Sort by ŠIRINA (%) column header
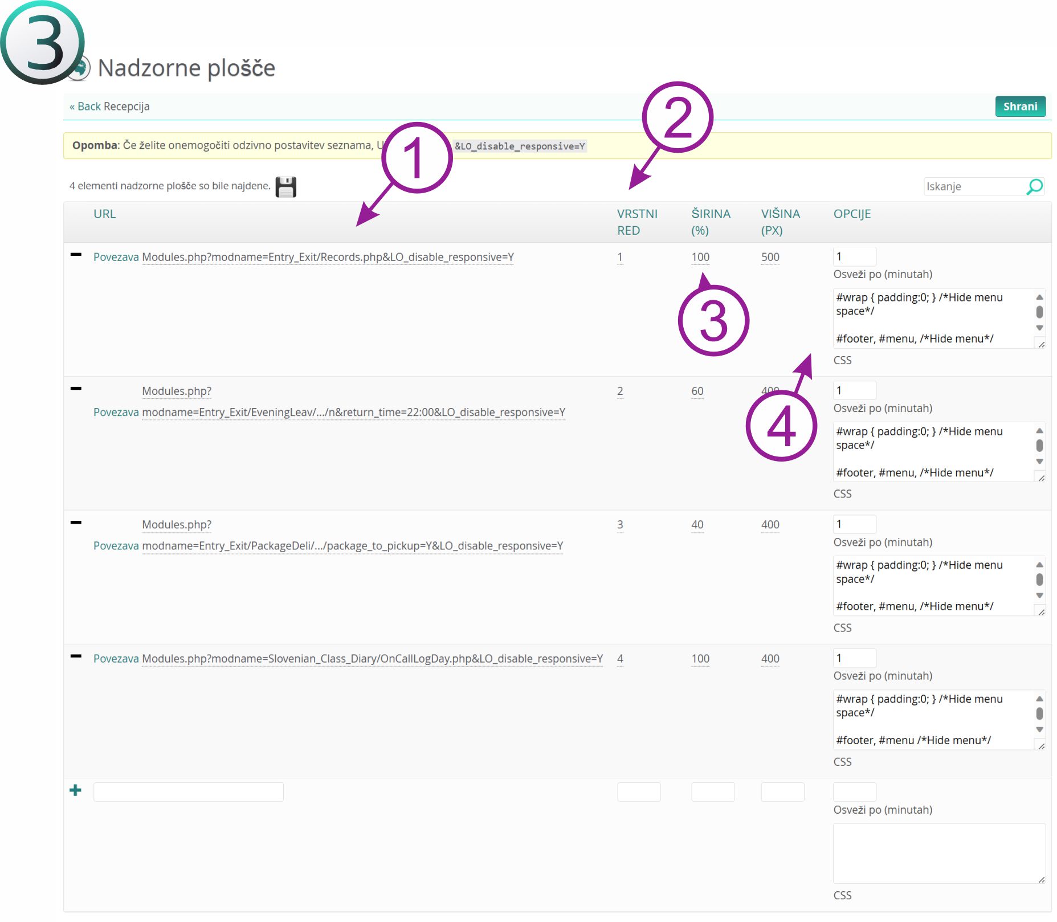This screenshot has height=922, width=1057. (x=710, y=222)
